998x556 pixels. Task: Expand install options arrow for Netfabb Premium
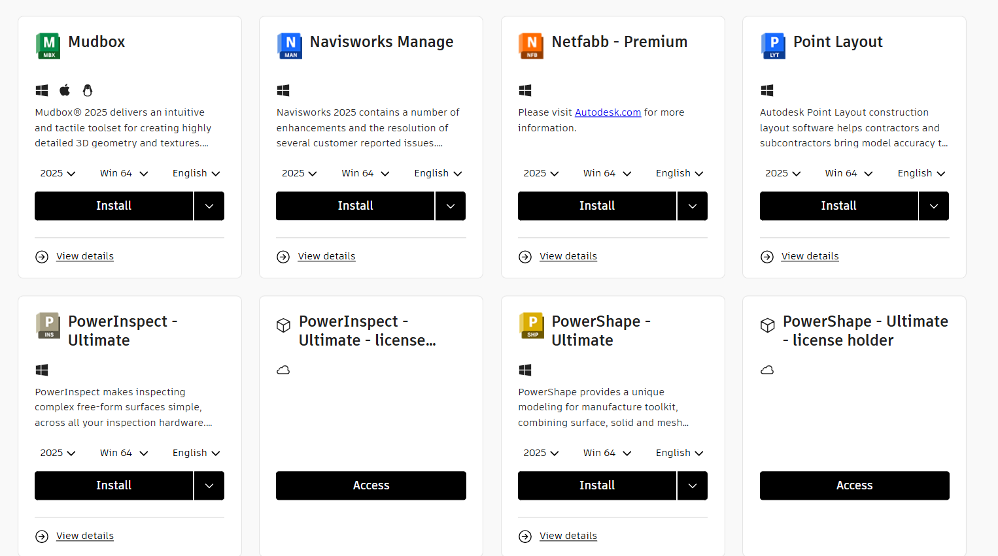click(693, 206)
